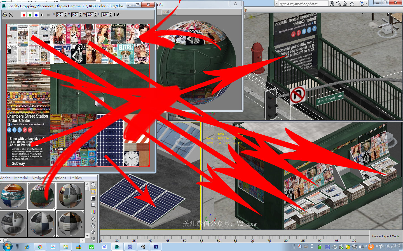The image size is (403, 251).
Task: Click the binoculars search icon
Action: (332, 3)
